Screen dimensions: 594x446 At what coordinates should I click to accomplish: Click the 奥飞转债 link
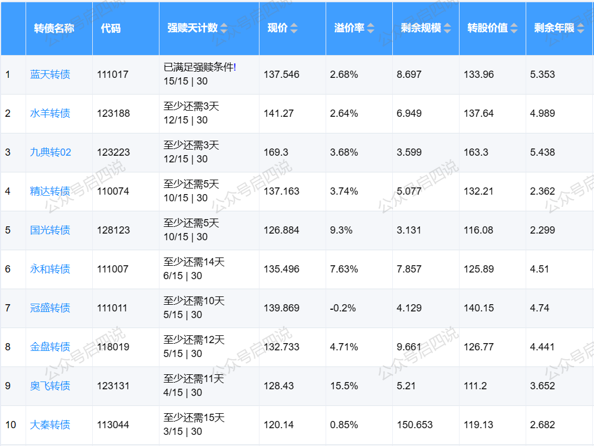(x=50, y=386)
